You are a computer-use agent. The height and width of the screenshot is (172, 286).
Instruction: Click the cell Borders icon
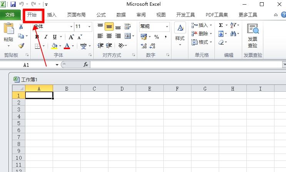37,46
